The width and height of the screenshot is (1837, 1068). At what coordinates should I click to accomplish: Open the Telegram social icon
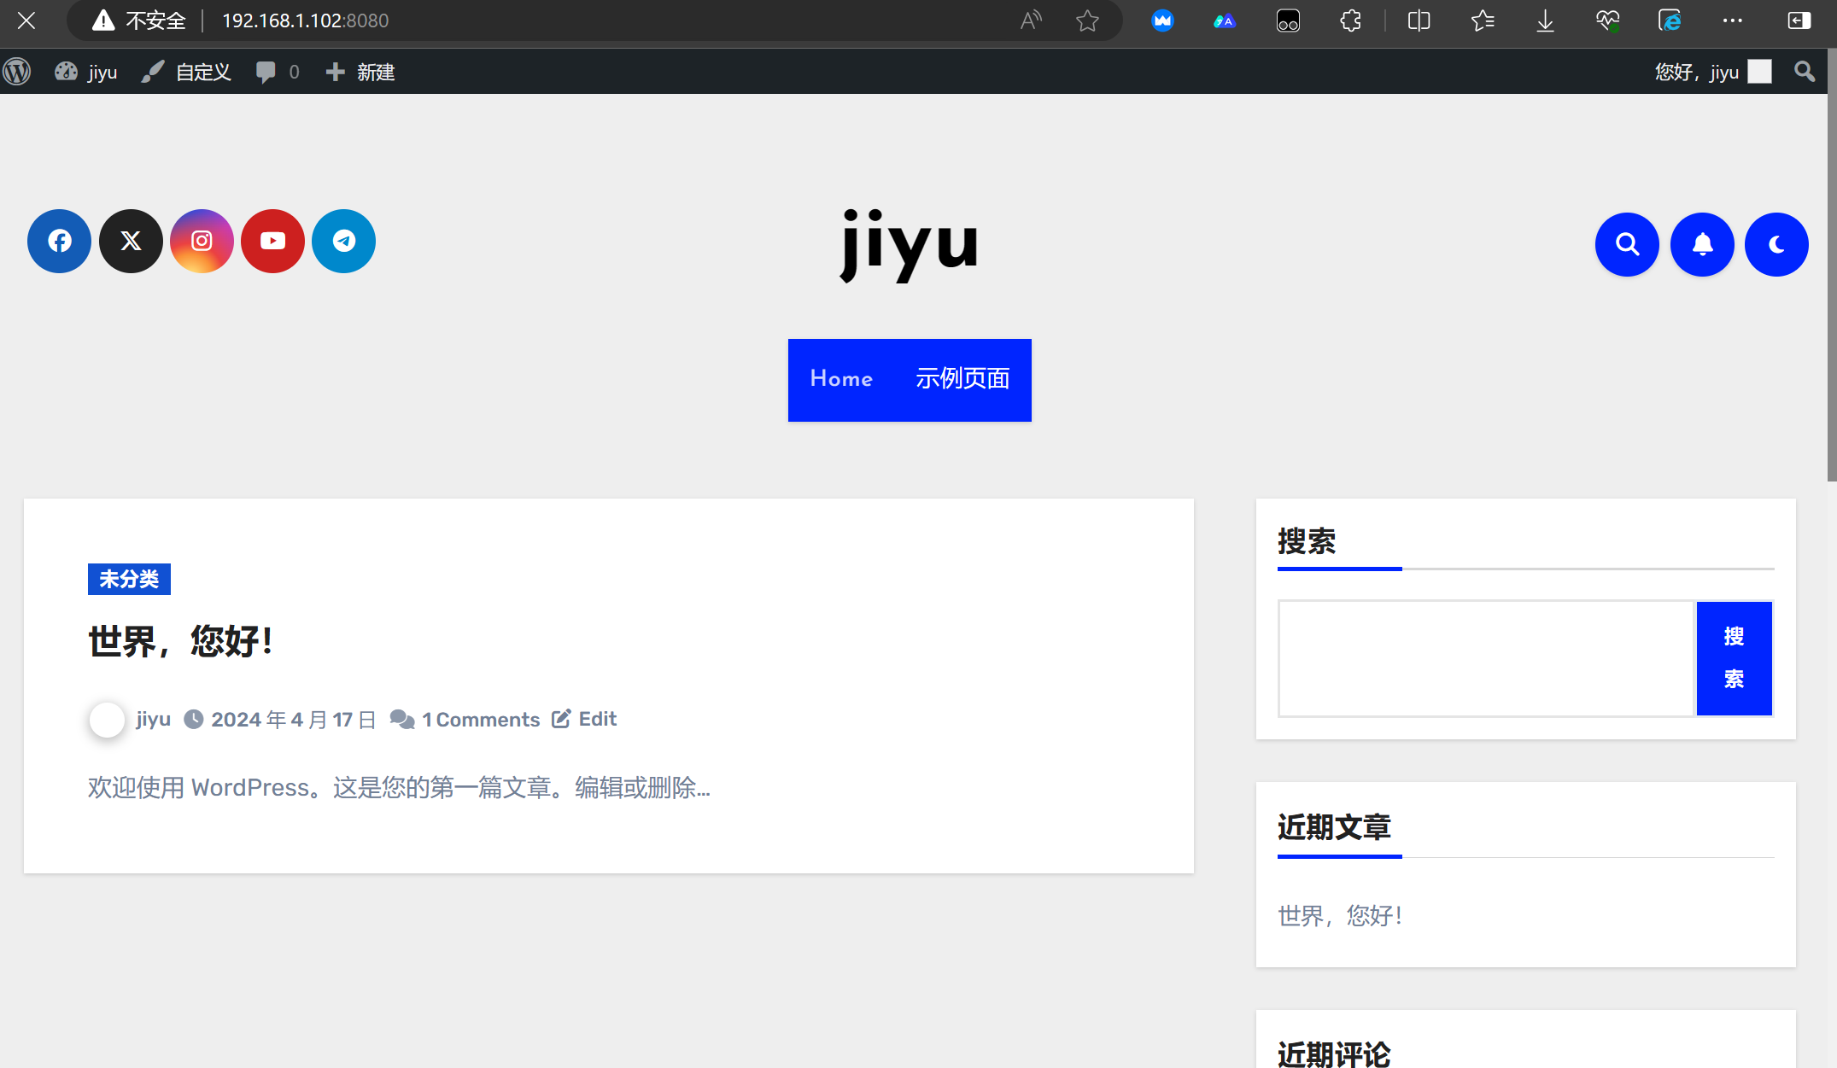point(343,242)
